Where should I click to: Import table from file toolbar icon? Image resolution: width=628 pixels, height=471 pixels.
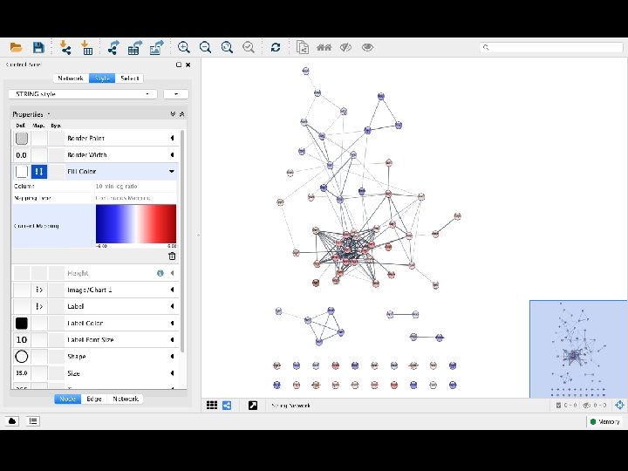tap(87, 47)
